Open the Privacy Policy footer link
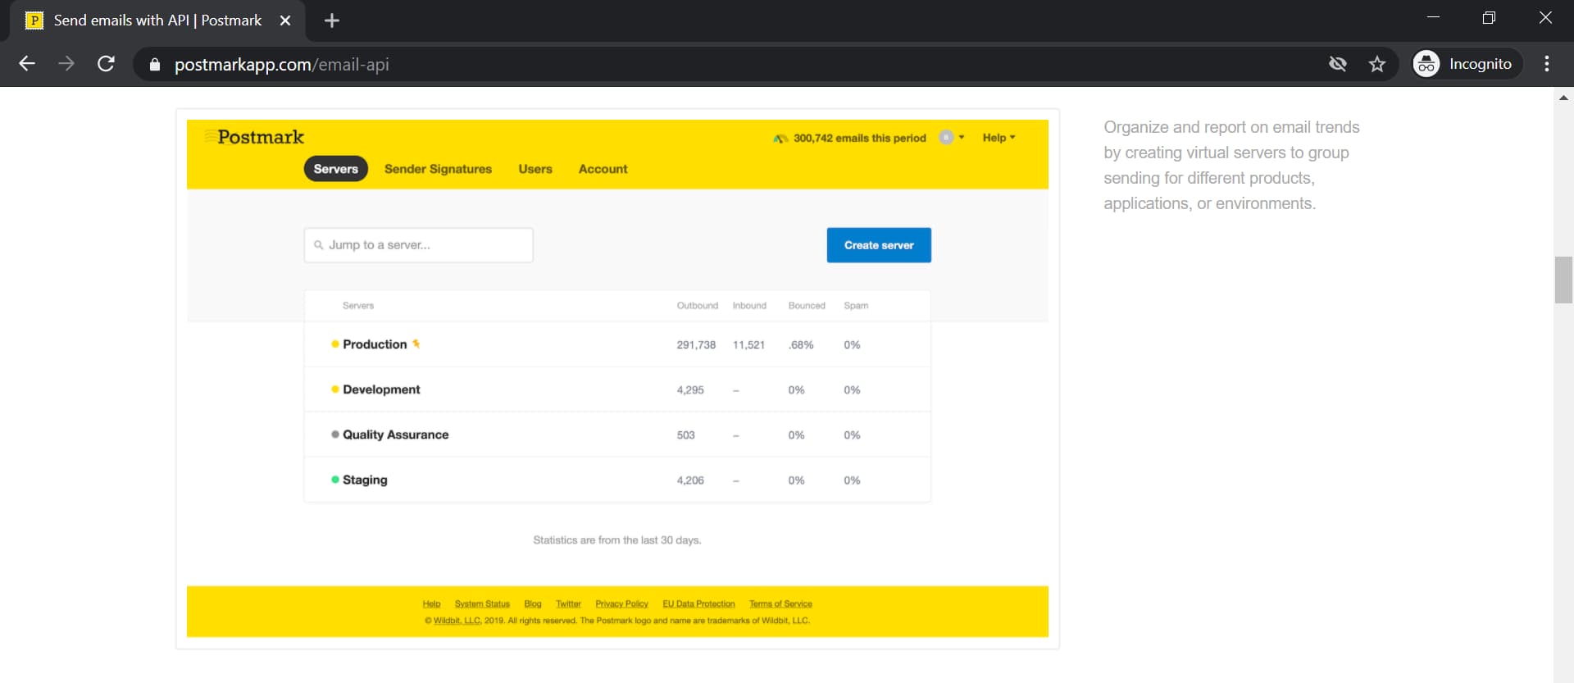This screenshot has width=1574, height=683. (x=621, y=604)
